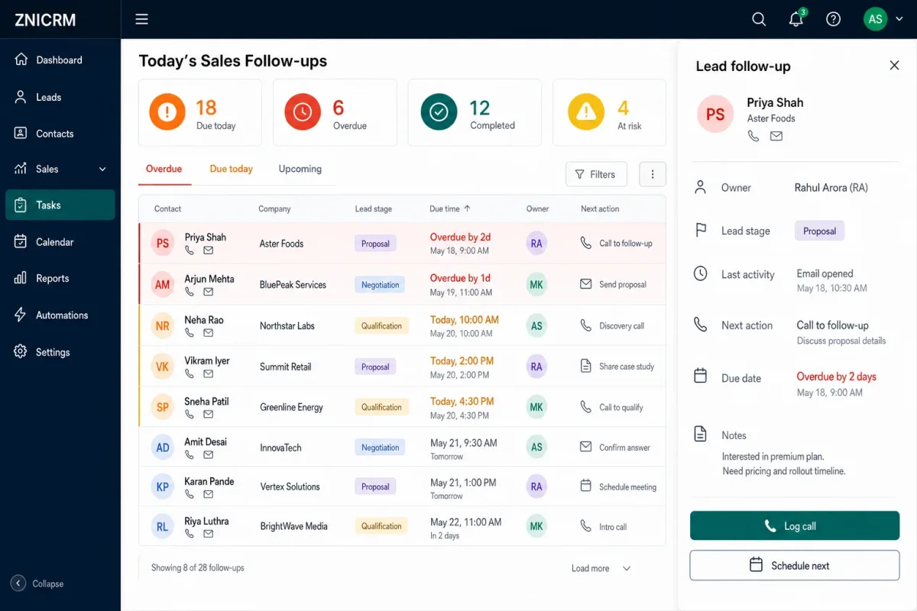Image resolution: width=917 pixels, height=611 pixels.
Task: Open the notifications bell icon
Action: (x=796, y=19)
